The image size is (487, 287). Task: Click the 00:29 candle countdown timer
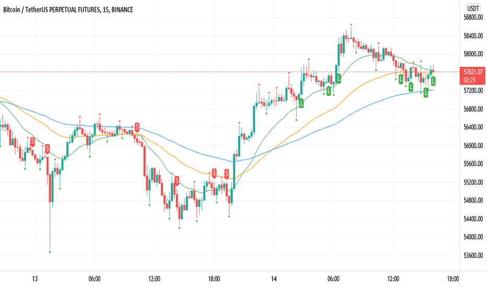470,80
